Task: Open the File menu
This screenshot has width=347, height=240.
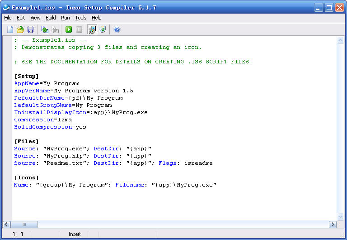Action: [x=8, y=18]
